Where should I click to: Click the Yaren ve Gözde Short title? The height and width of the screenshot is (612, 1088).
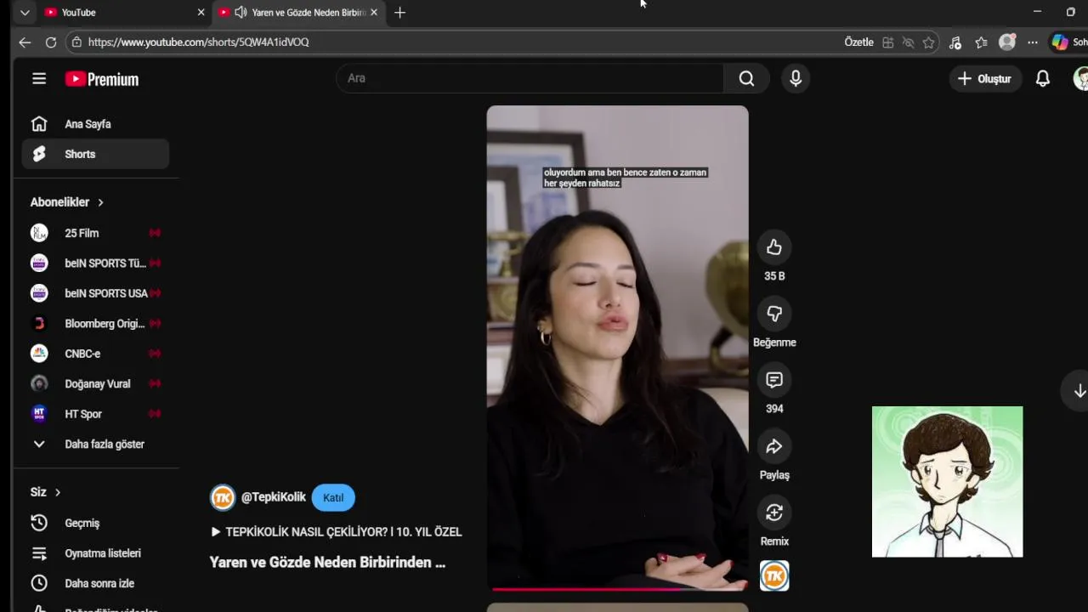(x=327, y=562)
